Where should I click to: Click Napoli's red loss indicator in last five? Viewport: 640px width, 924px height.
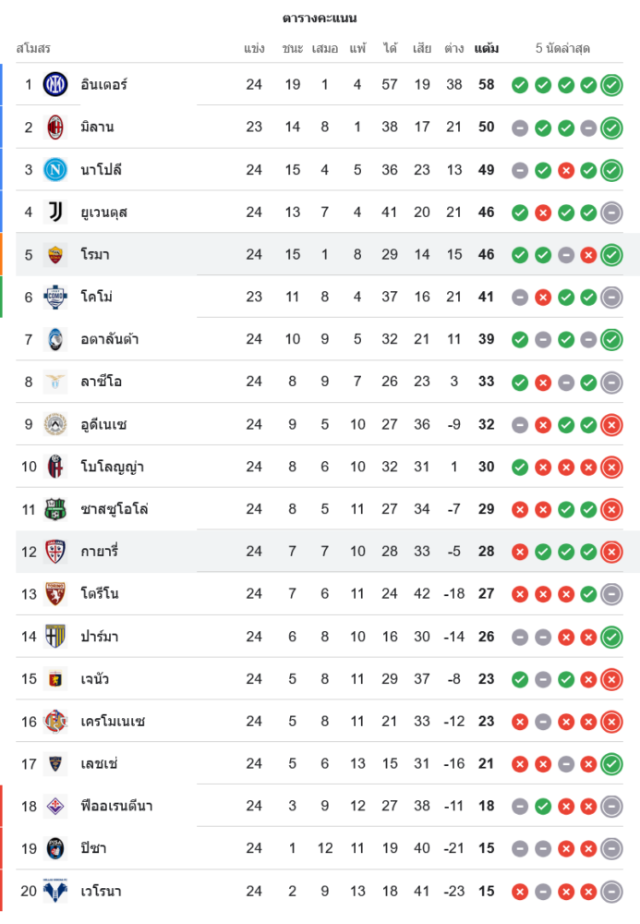pyautogui.click(x=566, y=170)
